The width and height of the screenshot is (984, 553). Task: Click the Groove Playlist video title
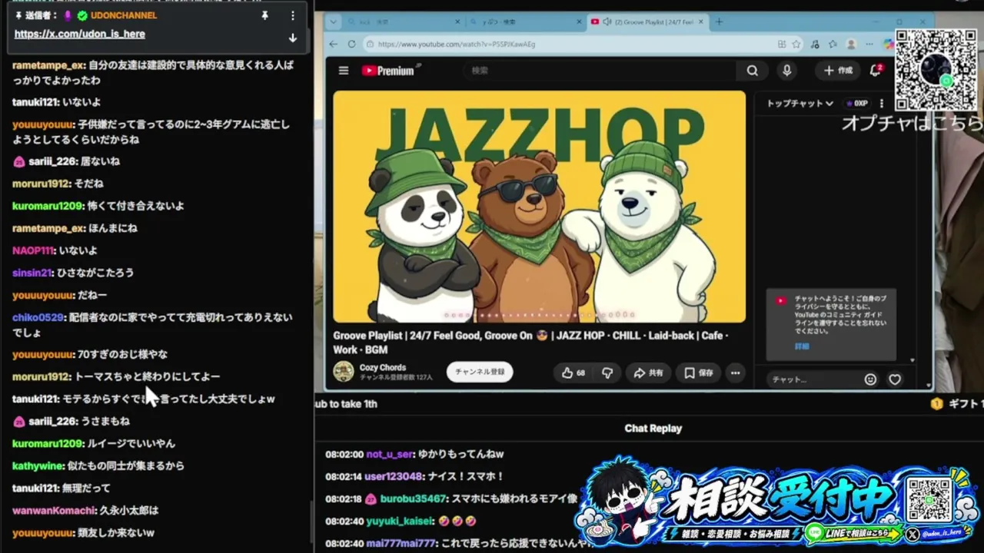[530, 343]
